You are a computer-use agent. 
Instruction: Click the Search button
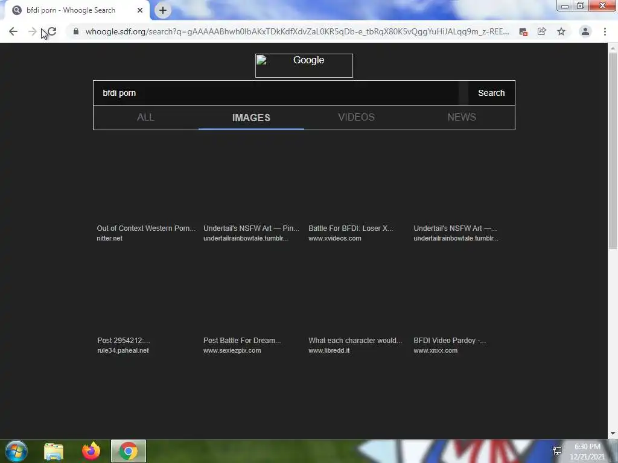click(x=491, y=93)
